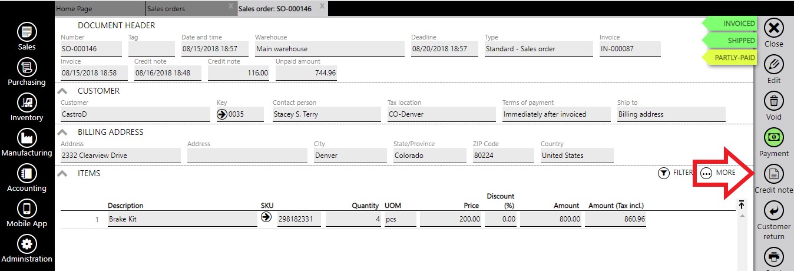This screenshot has width=794, height=271.
Task: Click the Price cell 200.00
Action: 451,219
